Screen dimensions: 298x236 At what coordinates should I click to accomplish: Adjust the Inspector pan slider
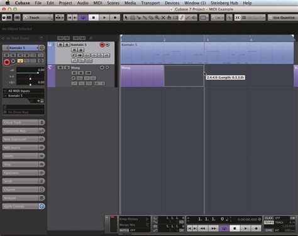[30, 79]
